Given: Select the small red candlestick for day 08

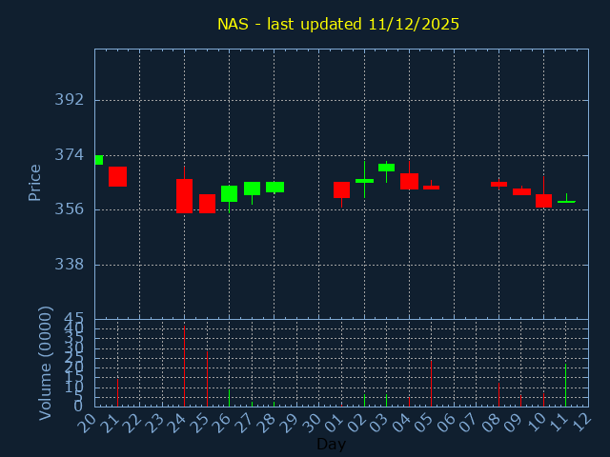Looking at the screenshot, I should coord(498,184).
